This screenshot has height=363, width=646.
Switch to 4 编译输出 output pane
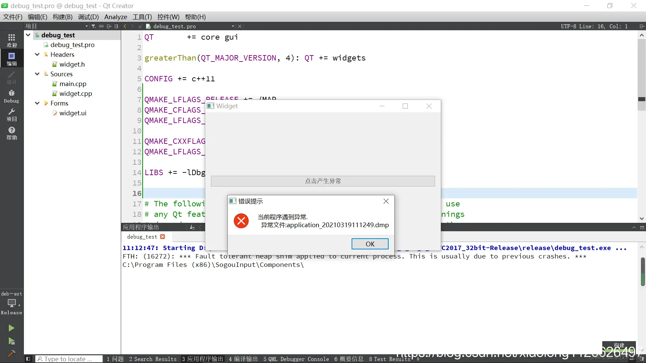click(243, 359)
